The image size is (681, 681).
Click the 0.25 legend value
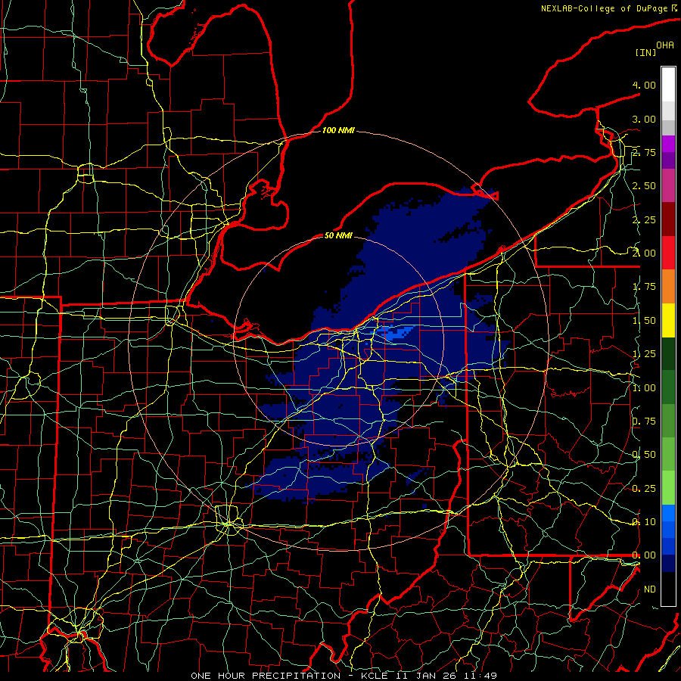coord(644,489)
